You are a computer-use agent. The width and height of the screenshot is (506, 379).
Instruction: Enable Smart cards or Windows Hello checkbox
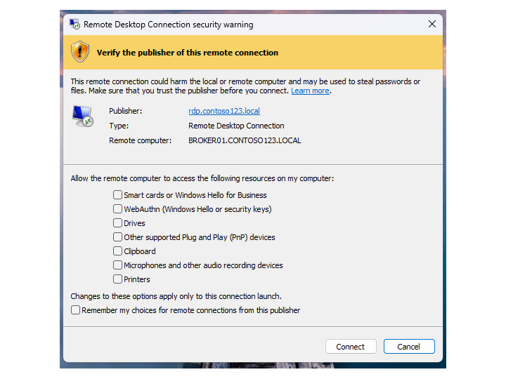(x=118, y=195)
